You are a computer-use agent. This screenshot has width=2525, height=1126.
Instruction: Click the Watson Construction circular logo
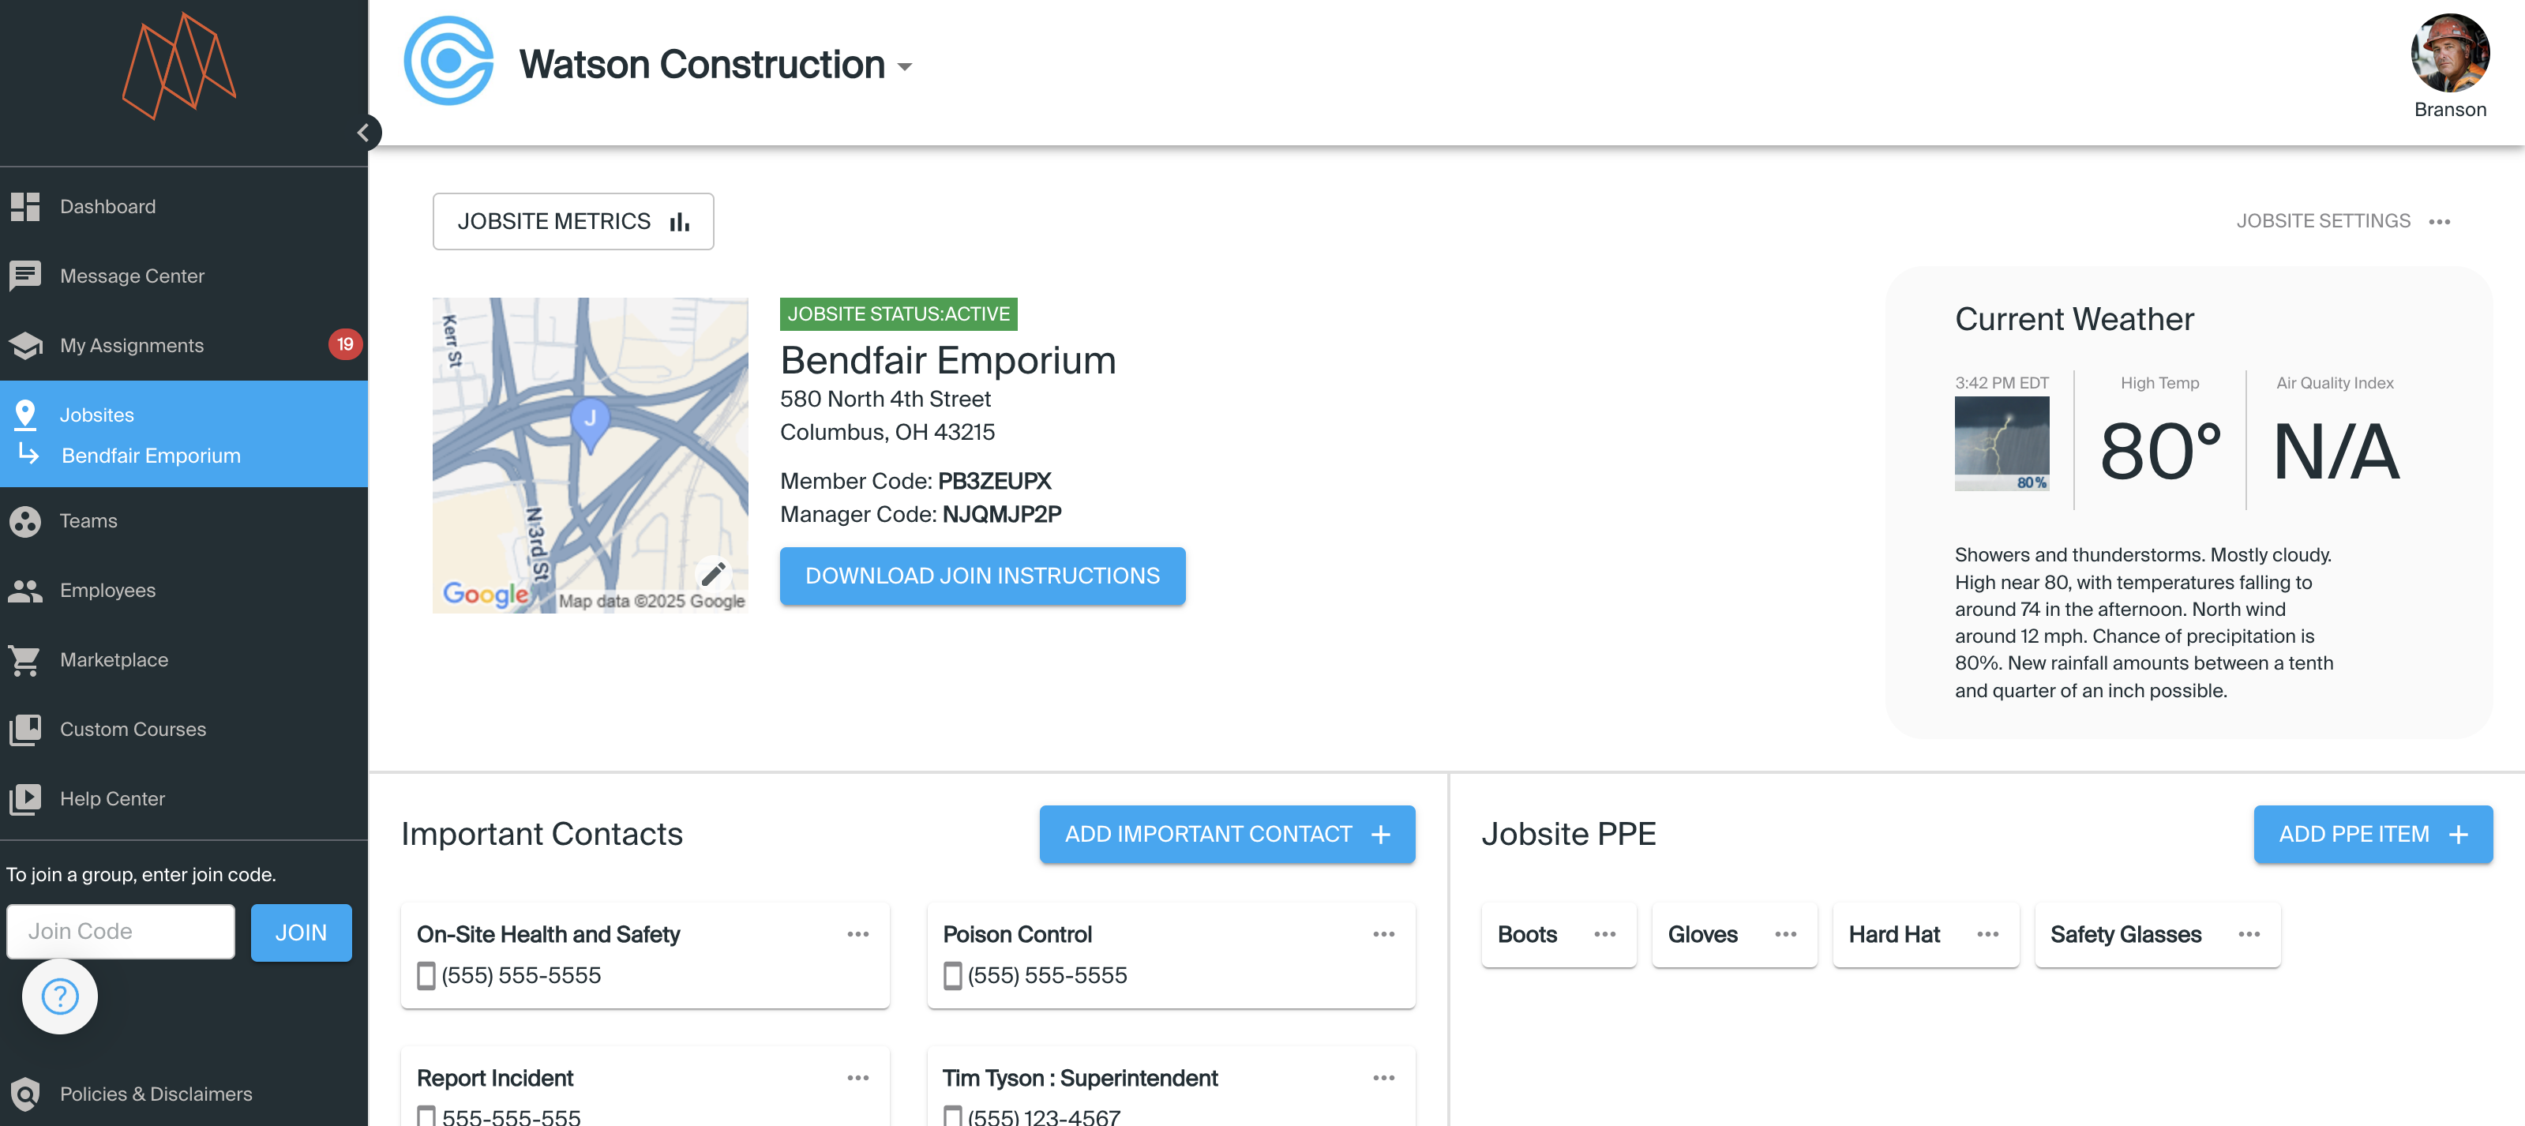coord(448,62)
